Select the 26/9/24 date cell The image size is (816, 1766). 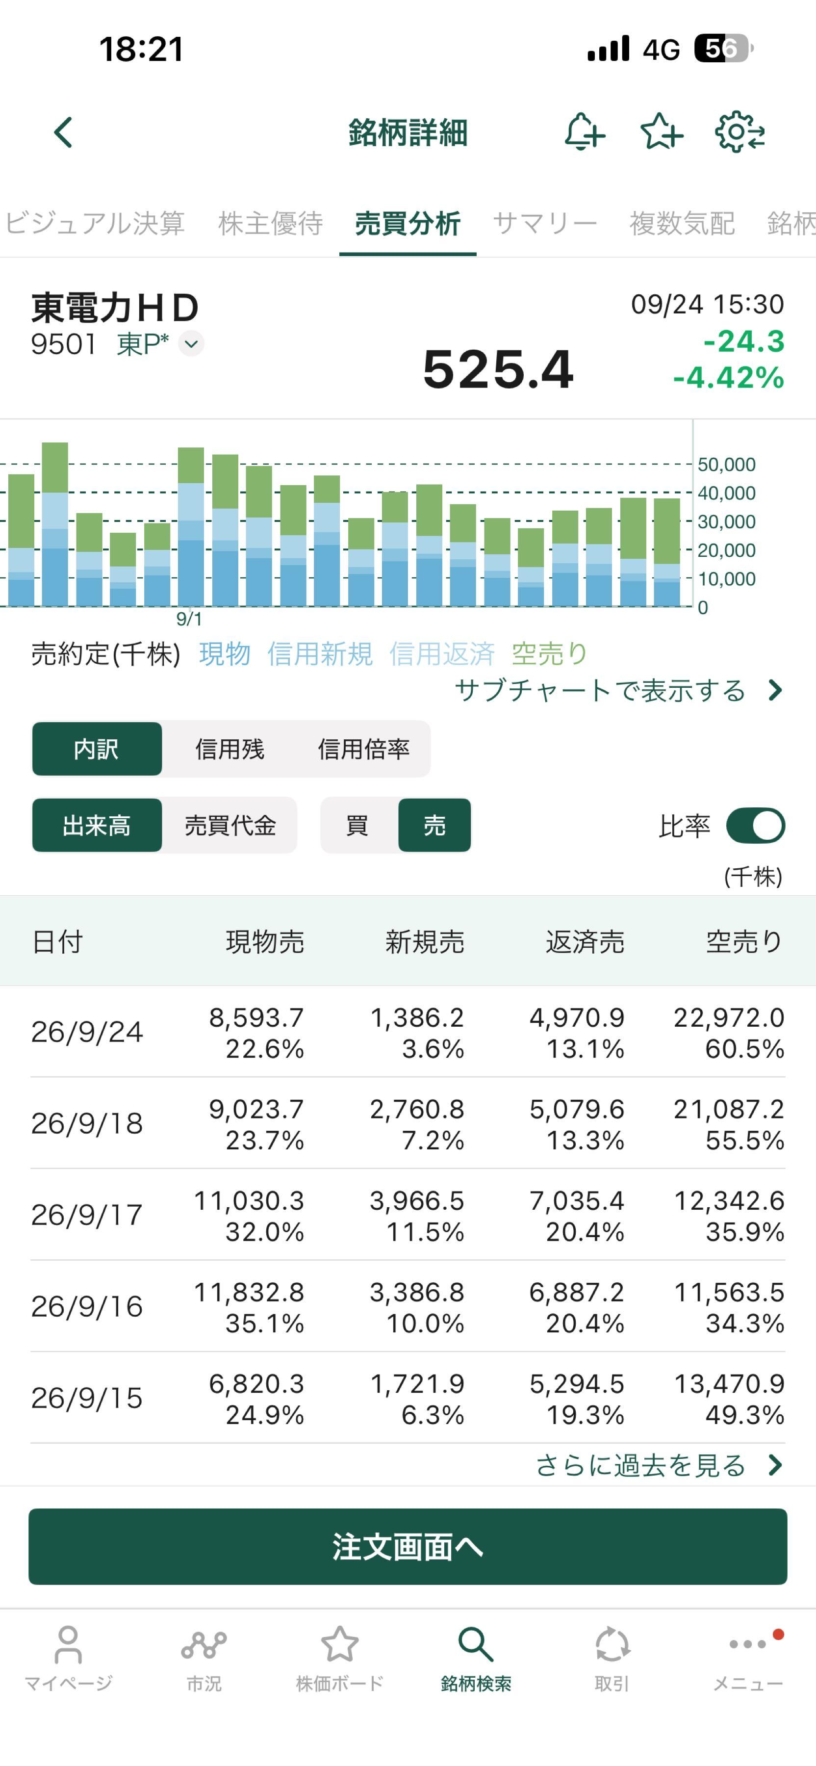coord(87,1032)
